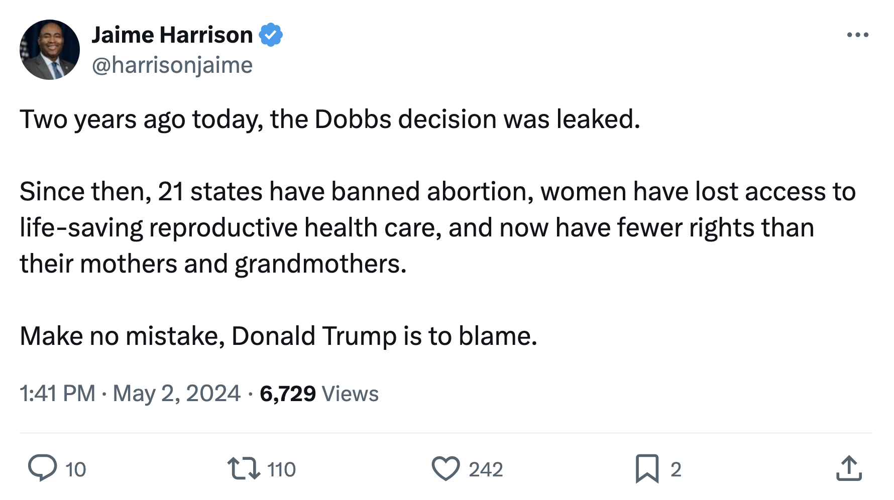
Task: Click the 1:41 PM timestamp
Action: (x=57, y=393)
